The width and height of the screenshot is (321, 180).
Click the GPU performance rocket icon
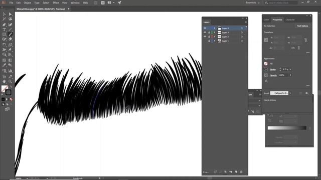click(x=119, y=2)
